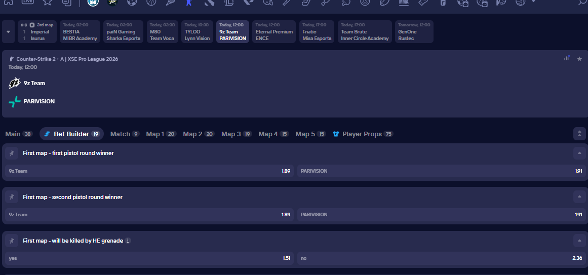The width and height of the screenshot is (588, 275).
Task: Bet no on HE grenade kill 2.36
Action: pos(441,258)
